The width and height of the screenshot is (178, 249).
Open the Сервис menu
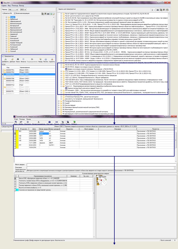tap(4, 5)
